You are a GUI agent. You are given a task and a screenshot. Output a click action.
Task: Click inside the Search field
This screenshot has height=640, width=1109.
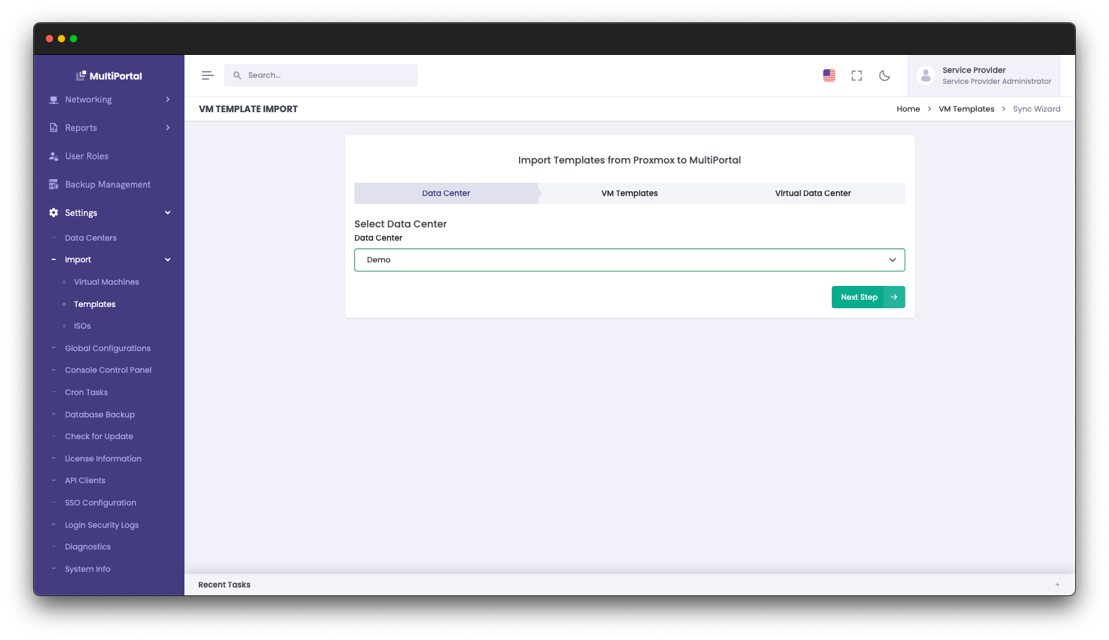pyautogui.click(x=321, y=75)
